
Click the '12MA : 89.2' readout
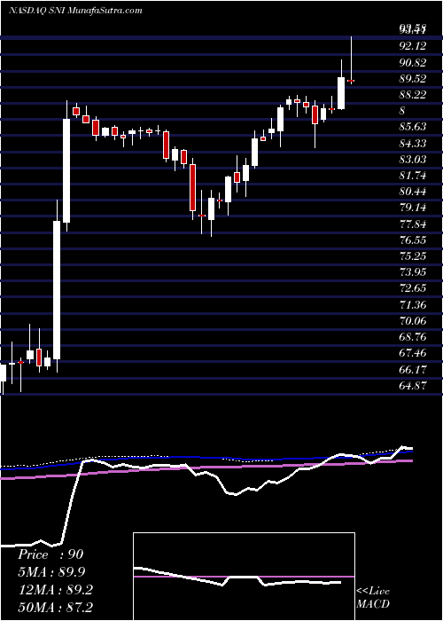click(x=55, y=589)
